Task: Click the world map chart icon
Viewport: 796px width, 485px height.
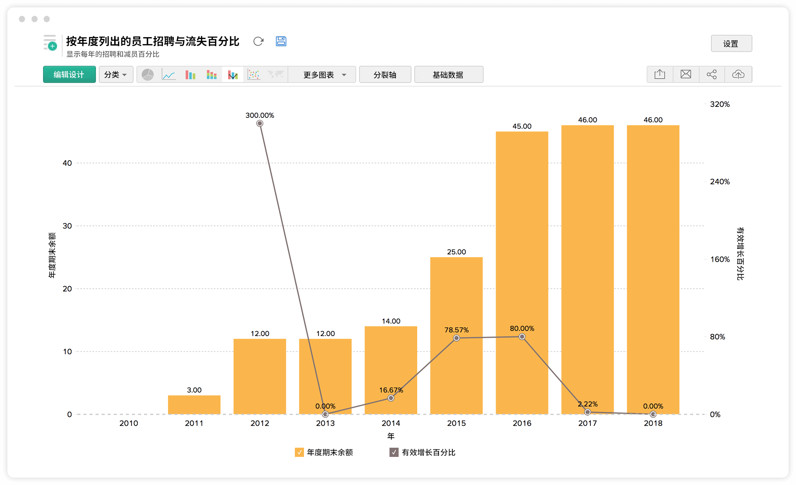Action: (276, 75)
